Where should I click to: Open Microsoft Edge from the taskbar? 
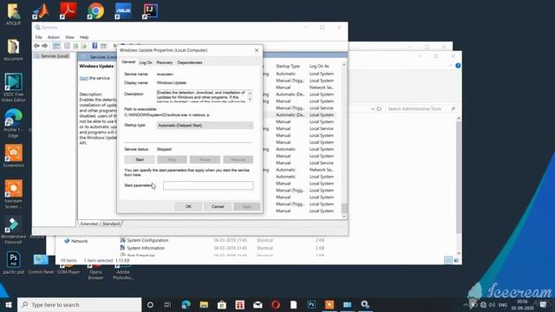[186, 304]
